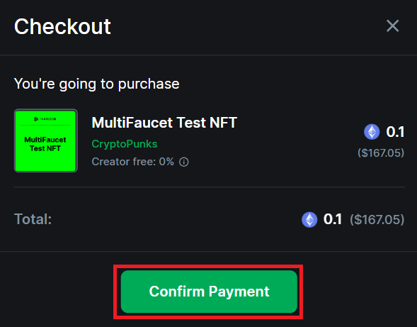The height and width of the screenshot is (327, 417).
Task: Open the MultiFaucet Test NFT green thumbnail
Action: 46,140
